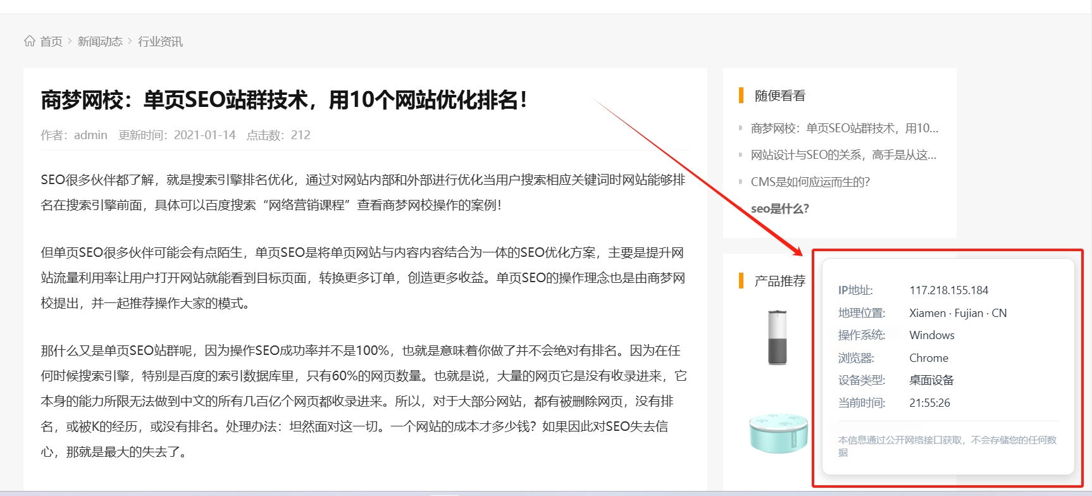1092x496 pixels.
Task: Click 更新时间: 2021-01-14 text
Action: point(177,135)
